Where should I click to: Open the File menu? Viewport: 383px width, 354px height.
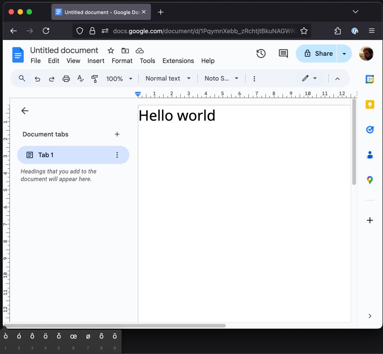point(36,61)
